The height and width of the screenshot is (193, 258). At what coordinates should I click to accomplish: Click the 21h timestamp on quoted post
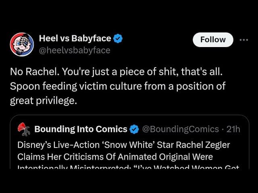234,129
